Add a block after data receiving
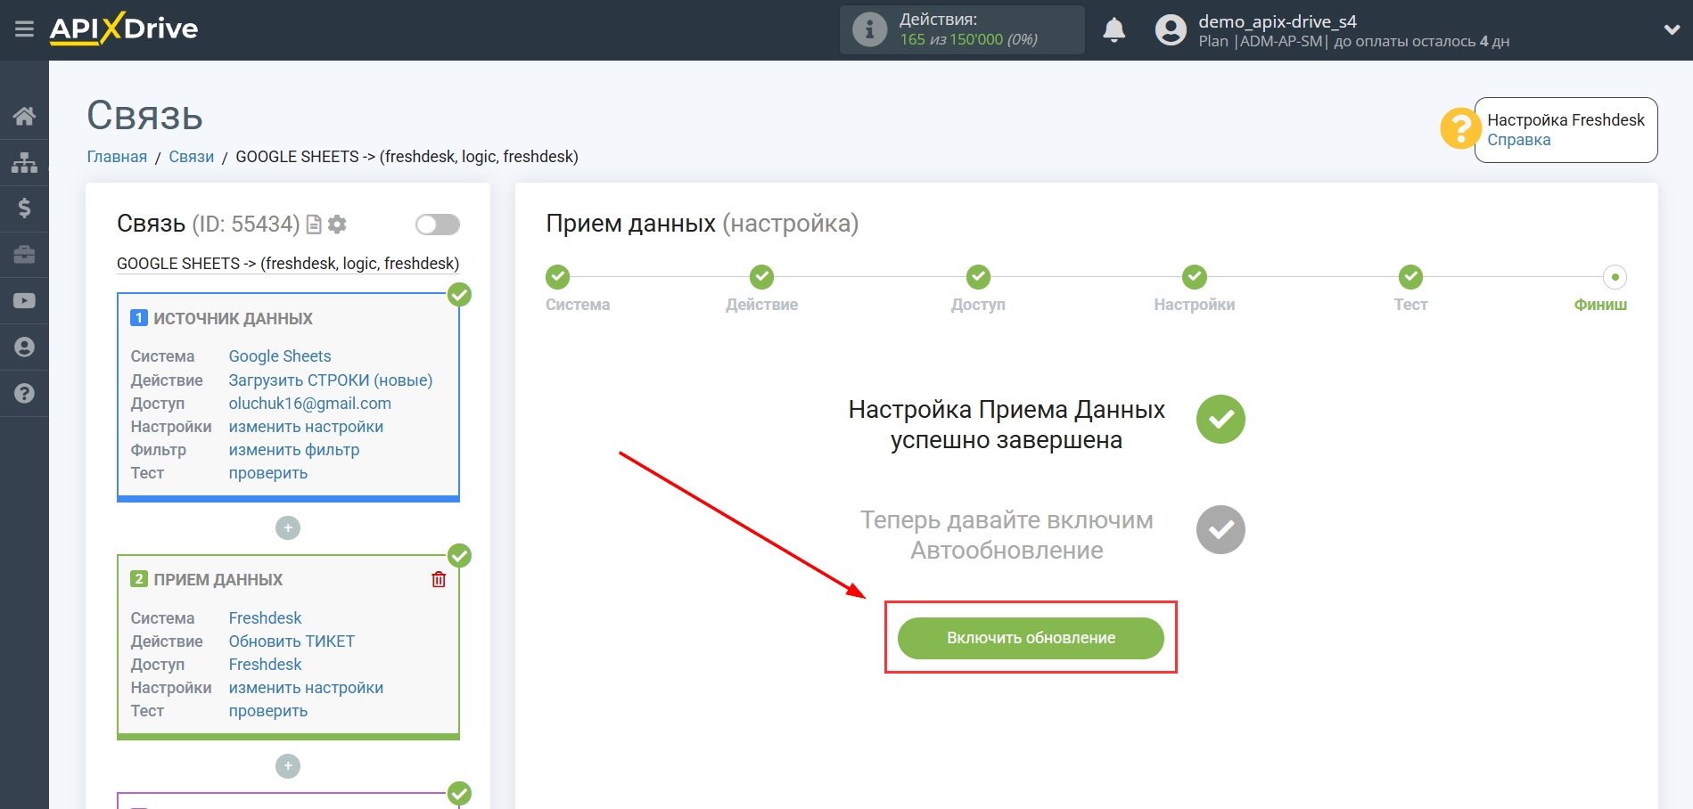The height and width of the screenshot is (809, 1693). point(288,766)
